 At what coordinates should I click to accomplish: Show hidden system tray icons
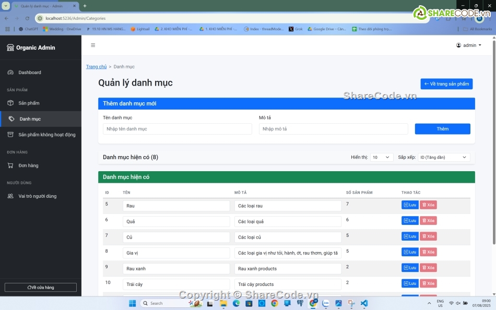[429, 303]
